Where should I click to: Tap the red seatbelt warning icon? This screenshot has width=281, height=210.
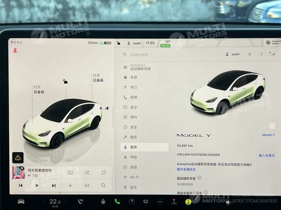tap(15, 51)
